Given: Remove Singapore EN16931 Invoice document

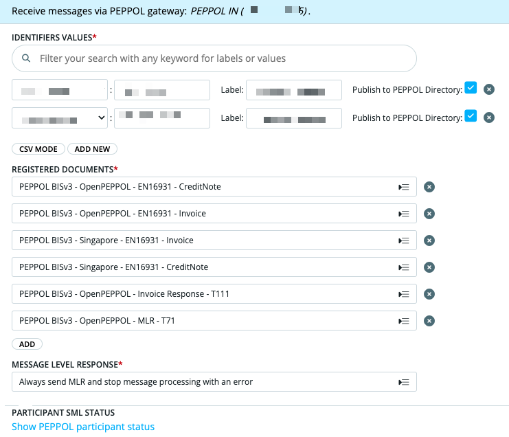Looking at the screenshot, I should click(429, 240).
